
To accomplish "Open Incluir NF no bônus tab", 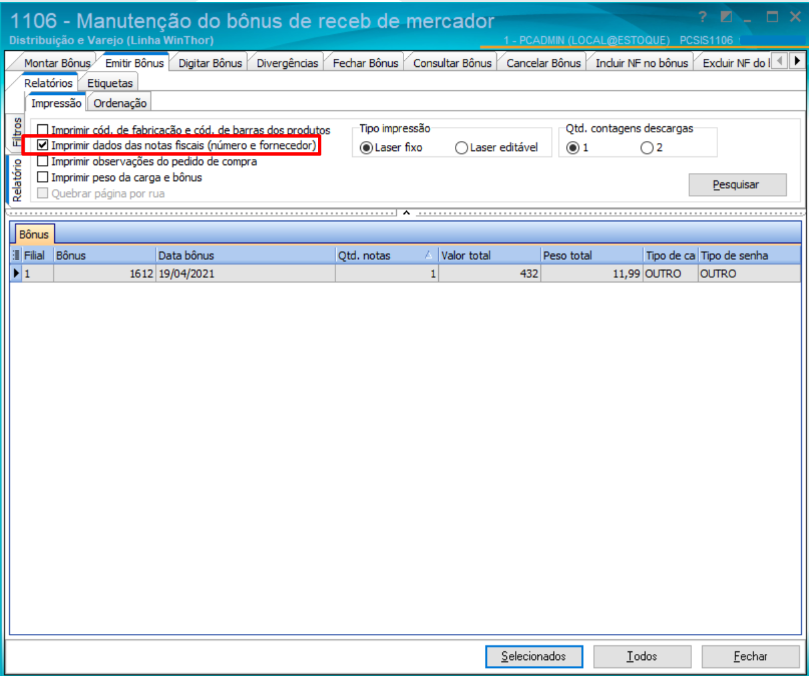I will pos(641,63).
